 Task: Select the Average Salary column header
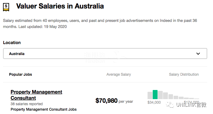click(118, 74)
